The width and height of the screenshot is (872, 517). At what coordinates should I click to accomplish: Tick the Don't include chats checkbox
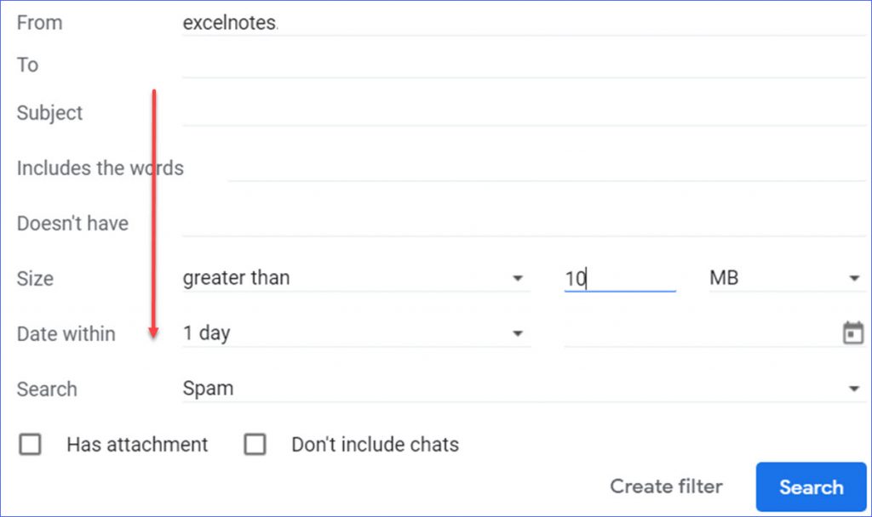pos(255,445)
